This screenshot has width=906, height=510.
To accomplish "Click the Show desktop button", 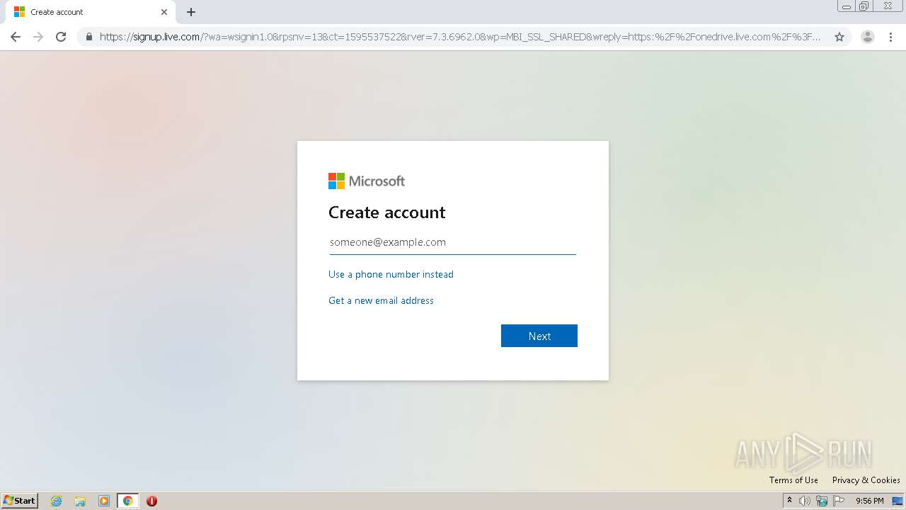I will tap(898, 501).
